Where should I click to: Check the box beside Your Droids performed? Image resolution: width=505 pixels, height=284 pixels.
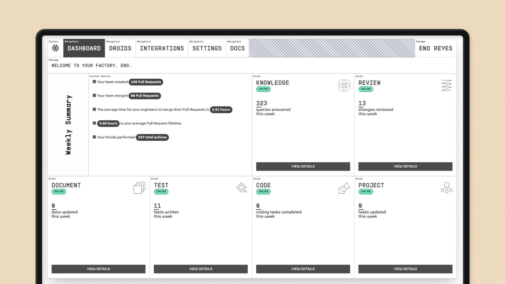[94, 137]
